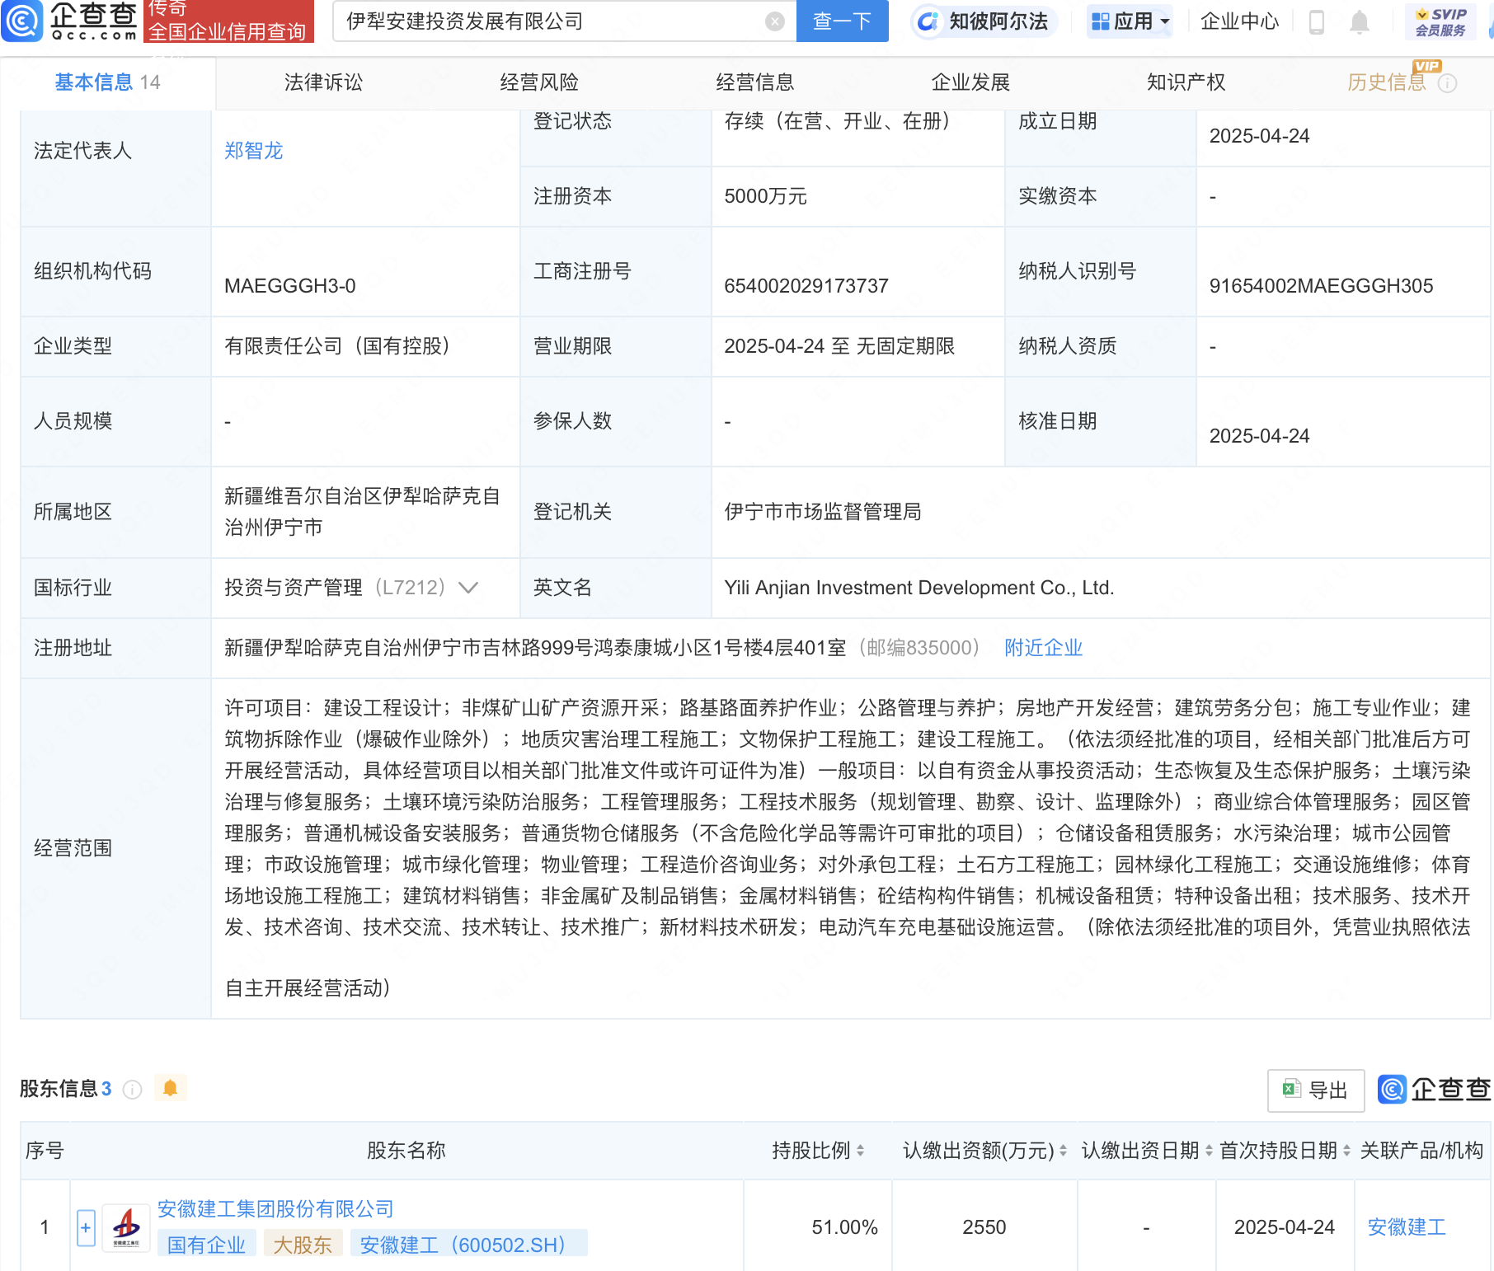Open the 知彼阿尔法 AI assistant
Viewport: 1494px width, 1271px height.
point(984,21)
